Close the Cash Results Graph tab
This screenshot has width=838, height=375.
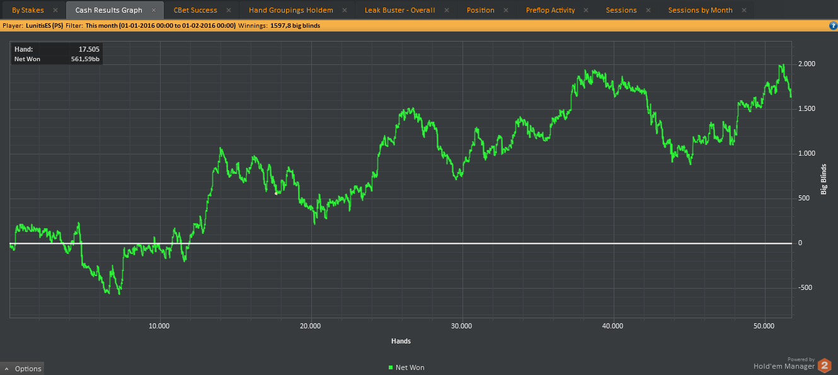click(154, 10)
